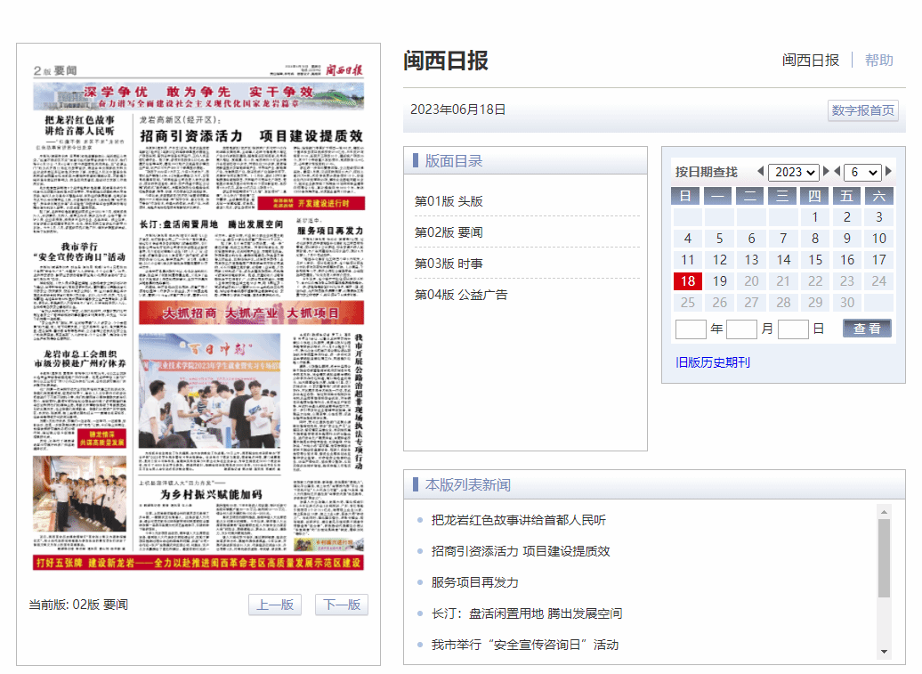Viewport: 922px width, 674px height.
Task: Click the 下一版 button
Action: point(342,605)
